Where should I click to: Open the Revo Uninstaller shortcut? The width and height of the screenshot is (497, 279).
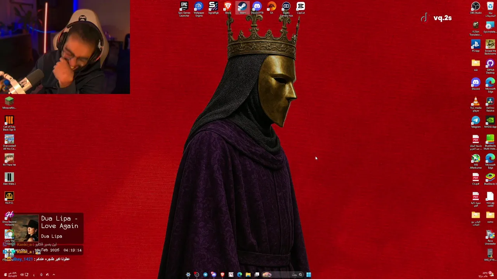490,237
